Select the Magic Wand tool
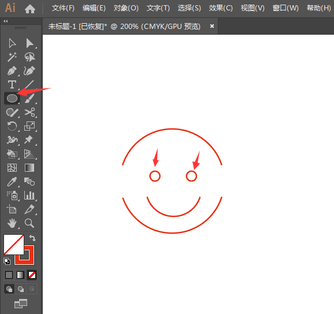Viewport: 334px width, 314px height. pyautogui.click(x=12, y=57)
